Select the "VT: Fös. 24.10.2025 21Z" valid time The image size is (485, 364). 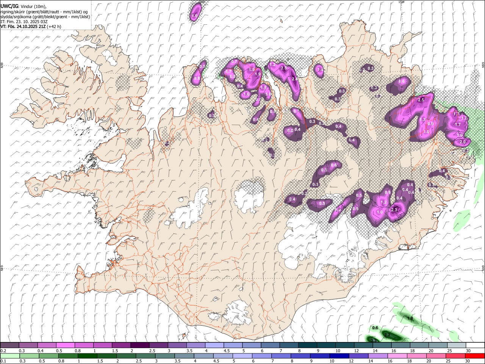[x=23, y=27]
